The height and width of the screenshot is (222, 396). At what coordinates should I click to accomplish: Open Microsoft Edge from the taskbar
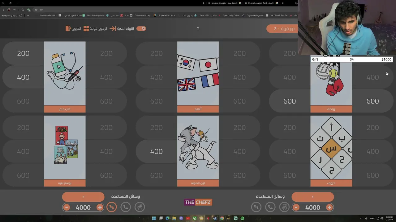[x=167, y=218]
